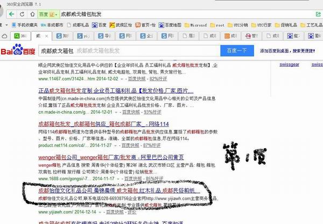
Task: Open 百度快照 for the 11467.com result
Action: pos(137,79)
